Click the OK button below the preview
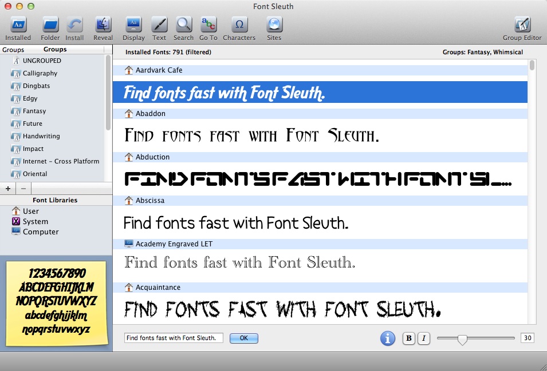 click(243, 338)
